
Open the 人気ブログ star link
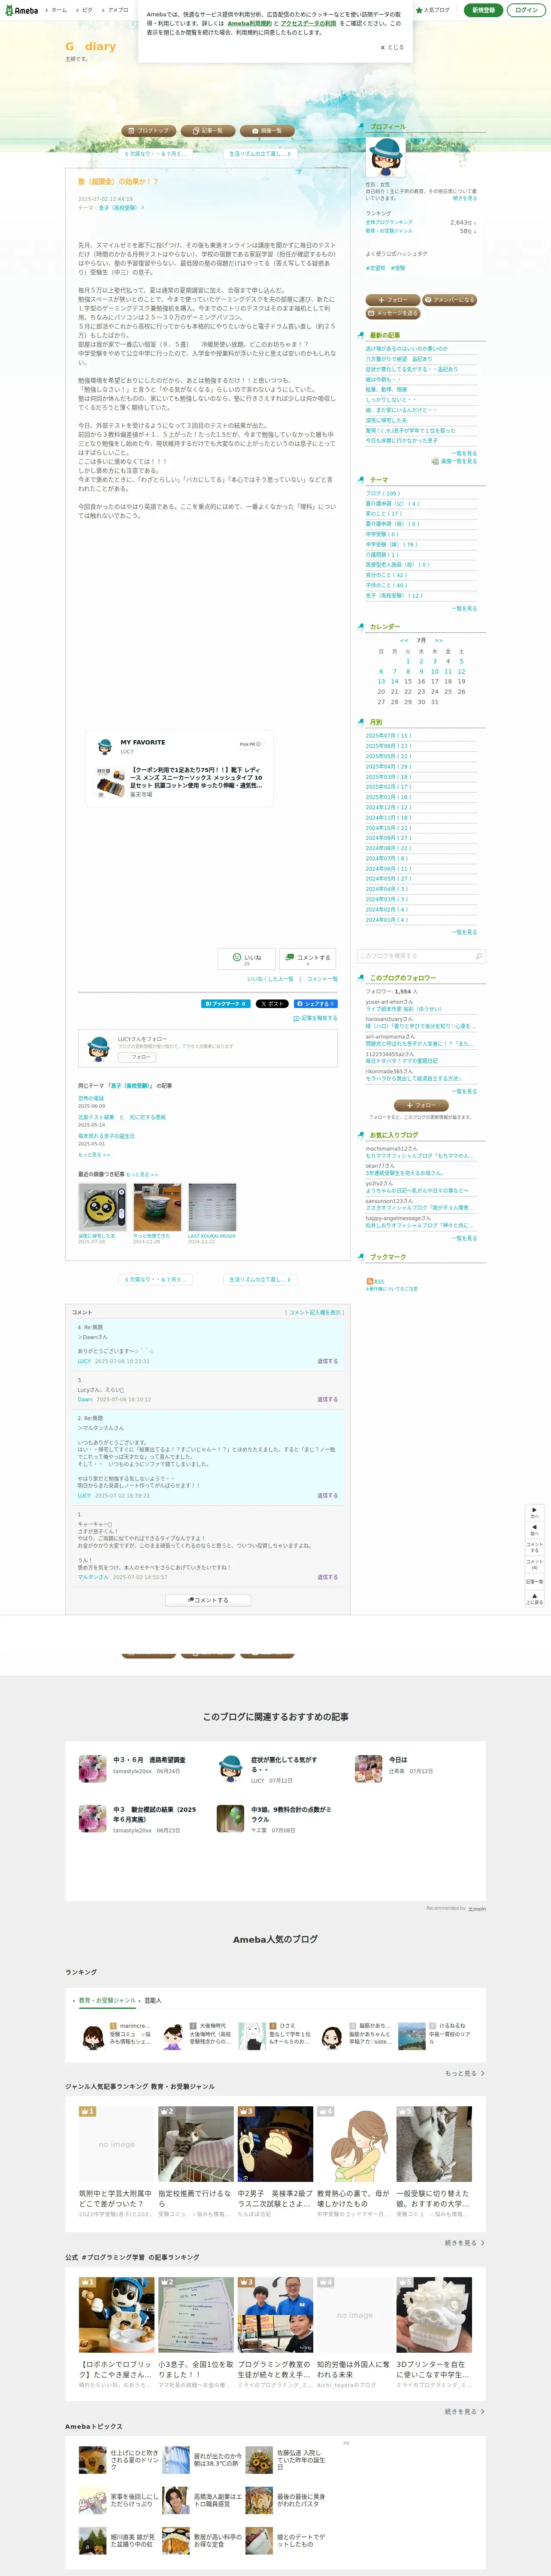click(x=433, y=10)
